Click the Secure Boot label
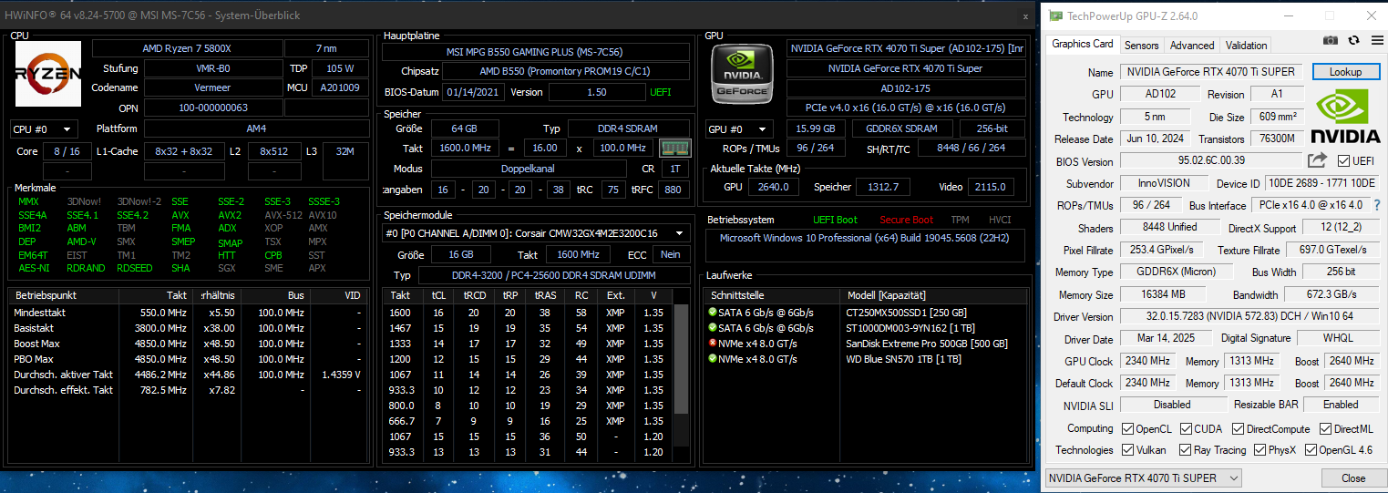Screen dimensions: 1388x493 [x=906, y=220]
